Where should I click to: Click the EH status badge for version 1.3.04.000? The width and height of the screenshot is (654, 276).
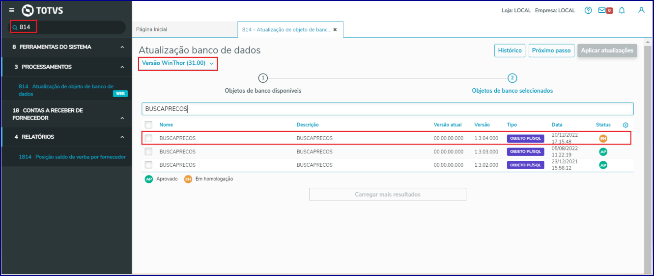point(603,138)
